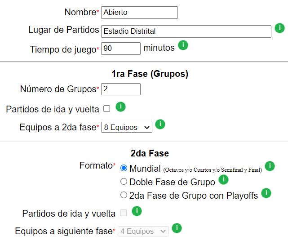288x245 pixels.
Task: Open info icon for first-phase ida y vuelta
Action: pos(120,107)
